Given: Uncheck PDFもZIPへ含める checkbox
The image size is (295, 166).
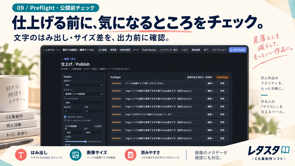Looking at the screenshot, I should click(65, 117).
